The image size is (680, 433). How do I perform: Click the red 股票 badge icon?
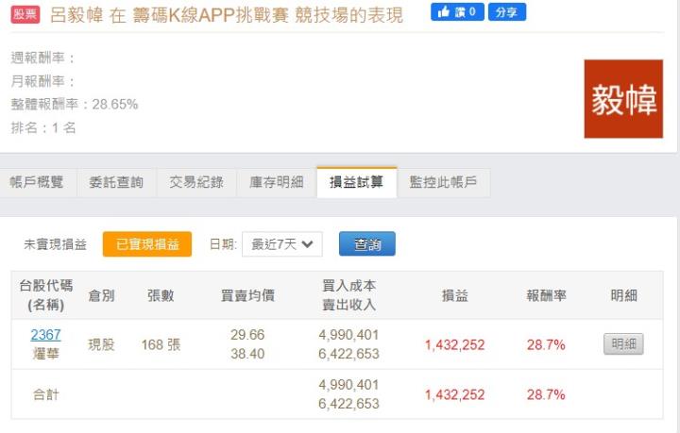[25, 15]
